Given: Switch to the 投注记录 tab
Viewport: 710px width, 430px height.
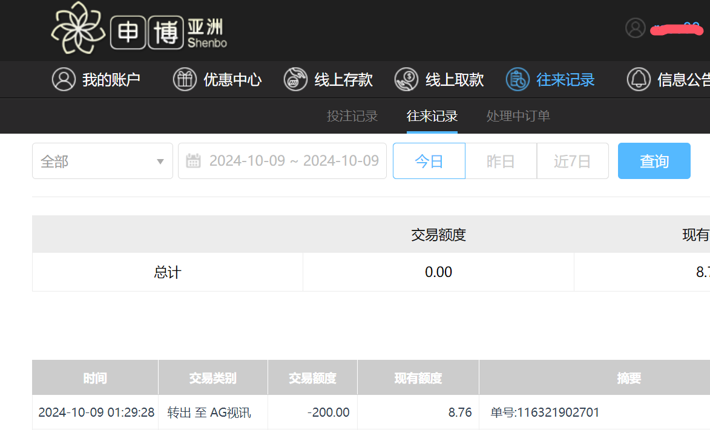Looking at the screenshot, I should tap(352, 116).
